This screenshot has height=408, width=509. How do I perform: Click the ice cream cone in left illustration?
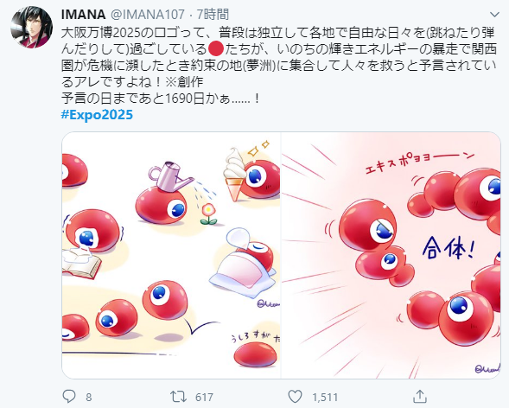(235, 175)
